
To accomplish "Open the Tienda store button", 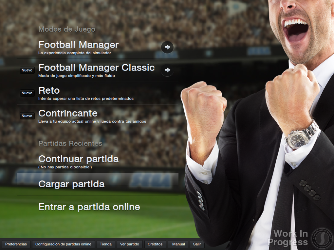I will [106, 244].
